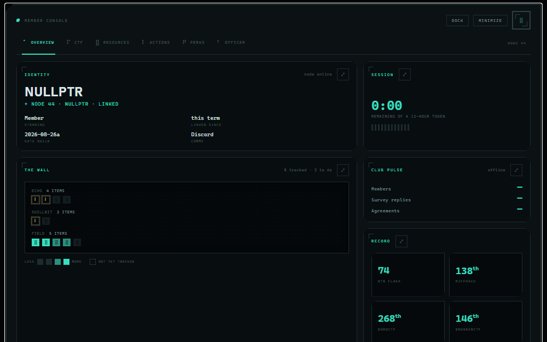547x342 pixels.
Task: Click the '8 tracked · 3 to do' text
Action: [308, 170]
